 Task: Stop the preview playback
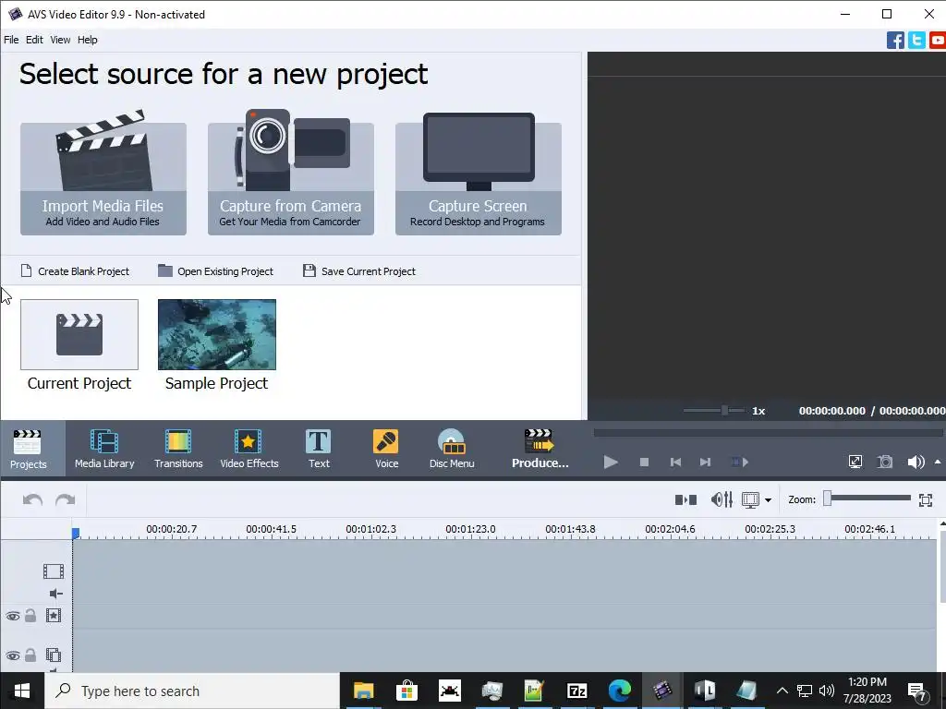tap(644, 463)
